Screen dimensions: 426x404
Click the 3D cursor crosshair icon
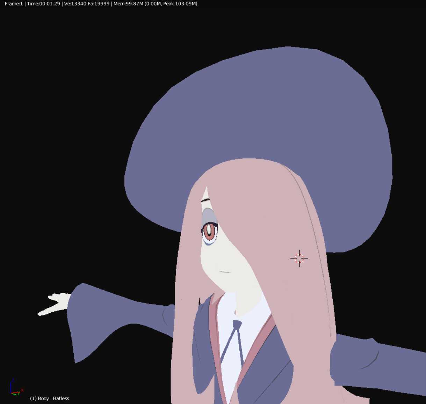tap(299, 258)
